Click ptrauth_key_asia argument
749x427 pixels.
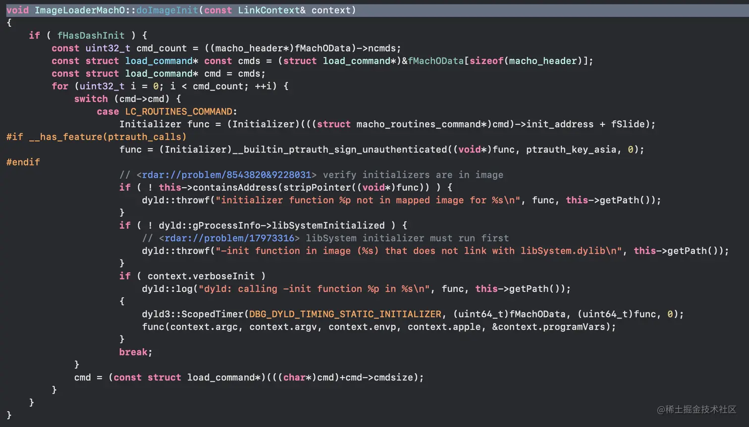571,150
